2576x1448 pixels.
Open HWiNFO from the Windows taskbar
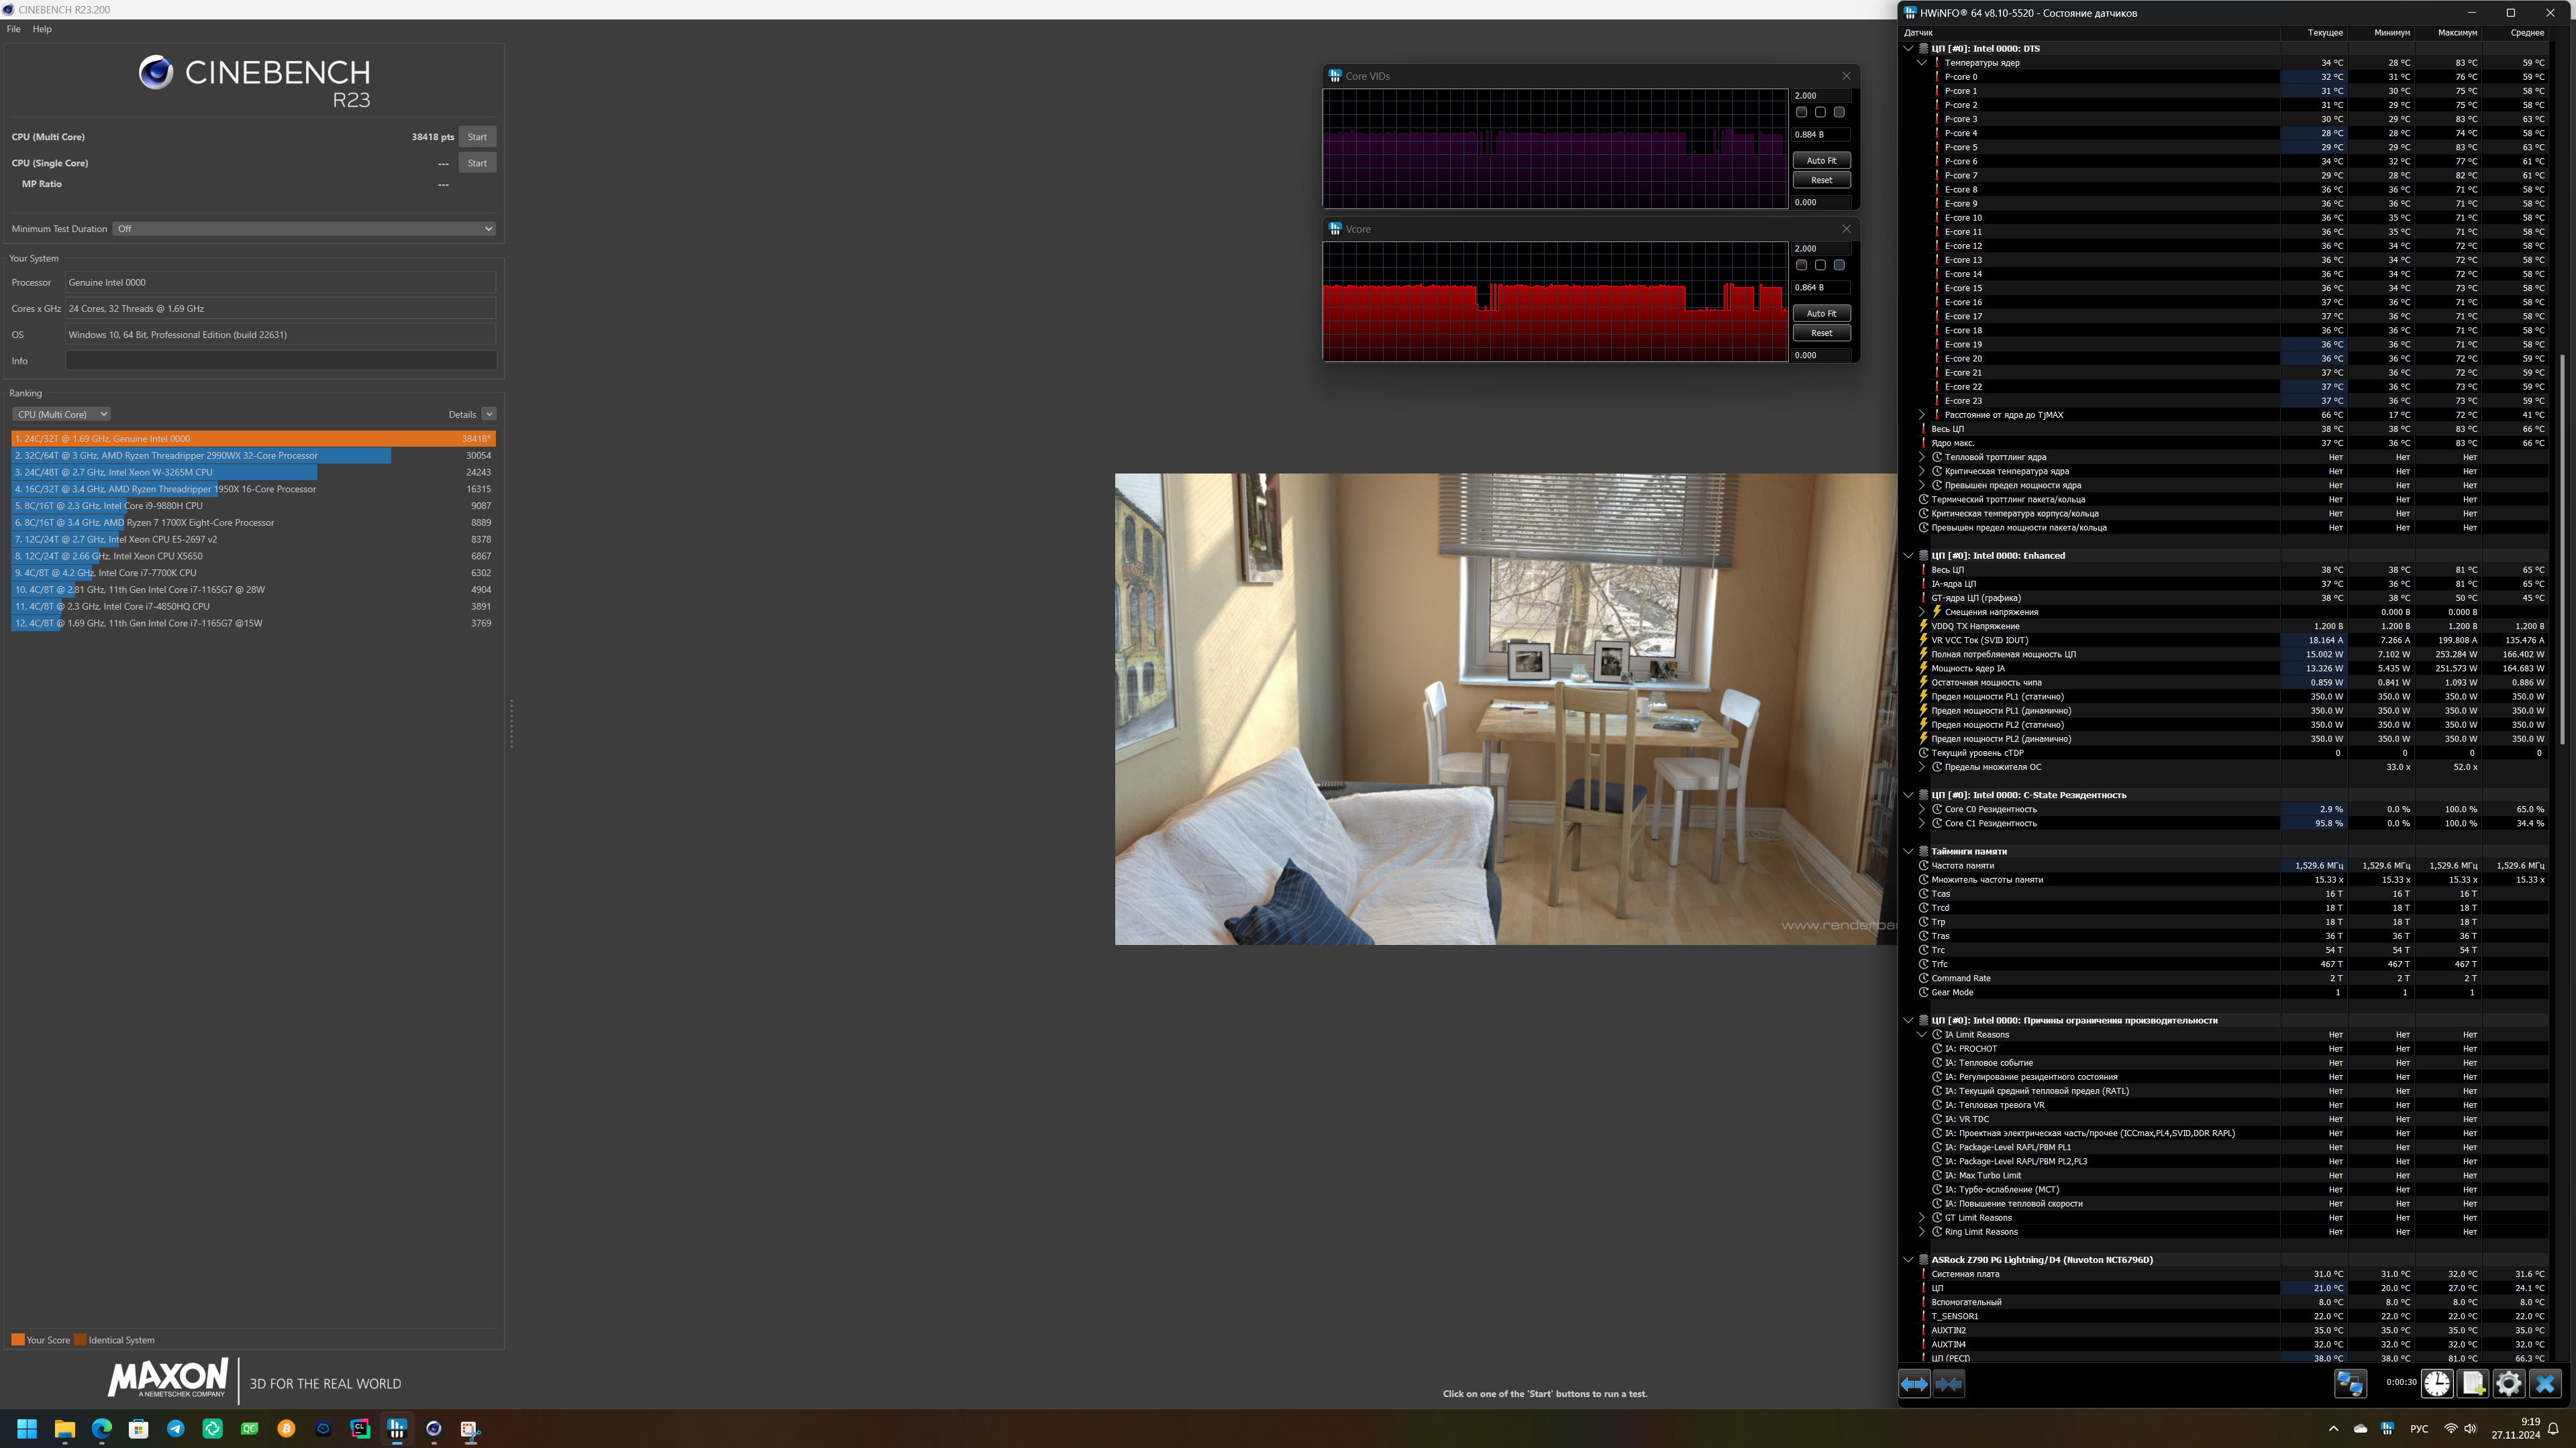[x=397, y=1429]
